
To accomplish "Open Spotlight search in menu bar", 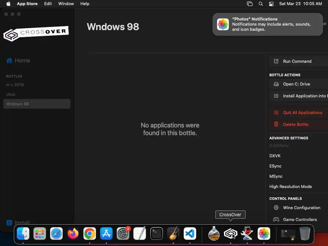I will coord(261,4).
